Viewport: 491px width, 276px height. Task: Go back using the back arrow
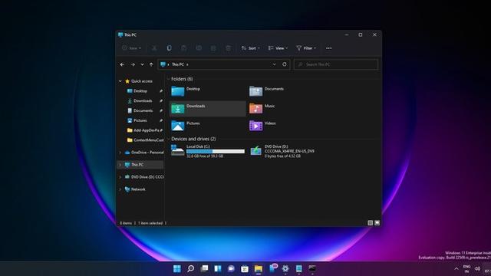point(122,64)
